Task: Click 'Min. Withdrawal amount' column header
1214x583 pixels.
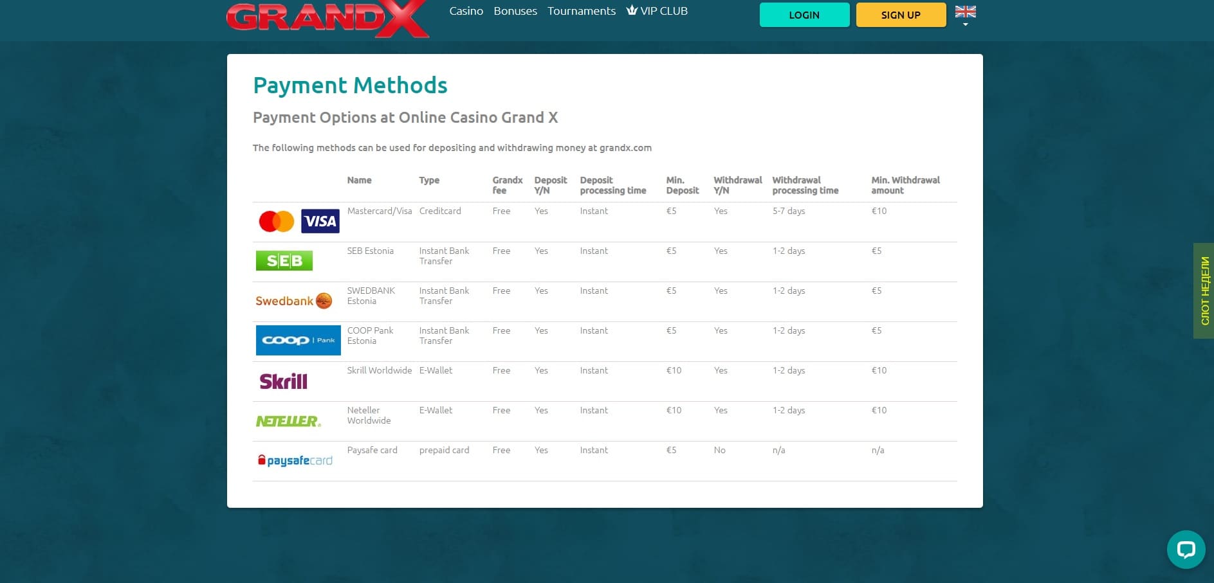Action: click(x=906, y=185)
